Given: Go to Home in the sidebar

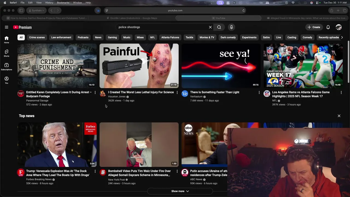Looking at the screenshot, I should [x=7, y=40].
